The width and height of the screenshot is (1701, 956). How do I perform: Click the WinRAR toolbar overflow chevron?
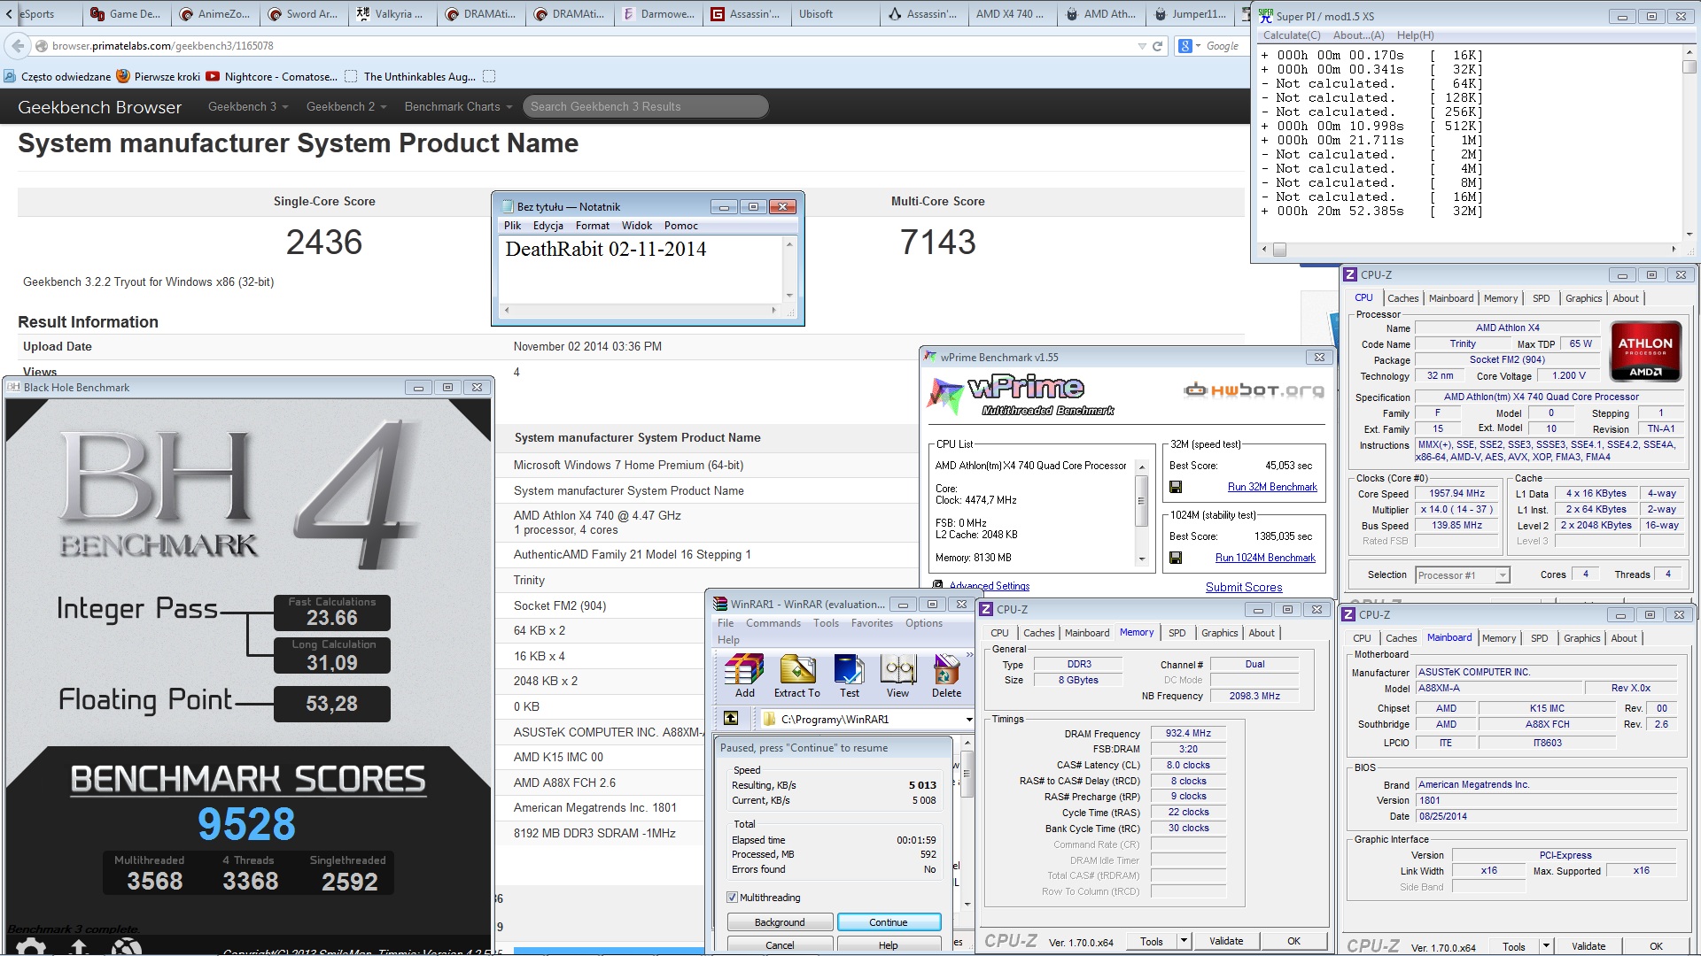click(x=969, y=655)
